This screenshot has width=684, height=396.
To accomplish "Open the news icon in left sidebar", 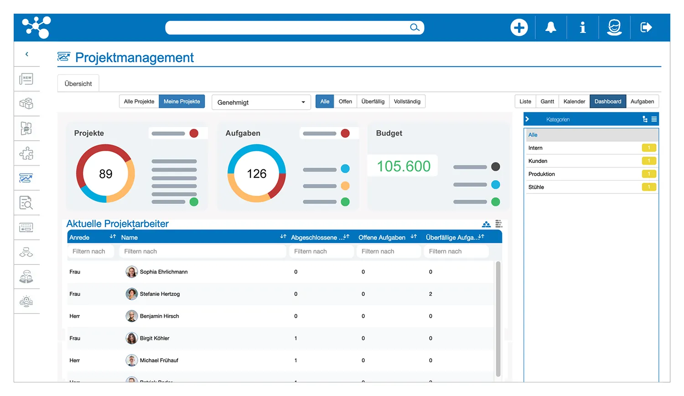I will pyautogui.click(x=26, y=79).
